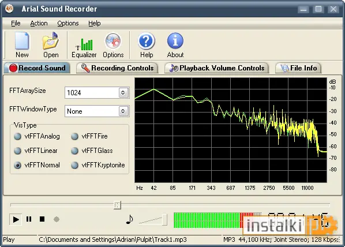The width and height of the screenshot is (345, 247).
Task: Click the -50 dB axis label
Action: click(x=333, y=134)
